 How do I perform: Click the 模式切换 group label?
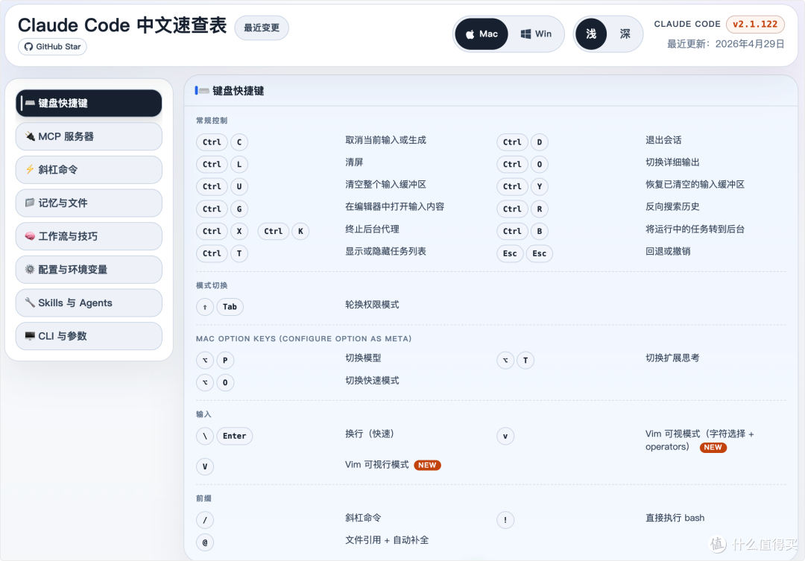tap(212, 285)
